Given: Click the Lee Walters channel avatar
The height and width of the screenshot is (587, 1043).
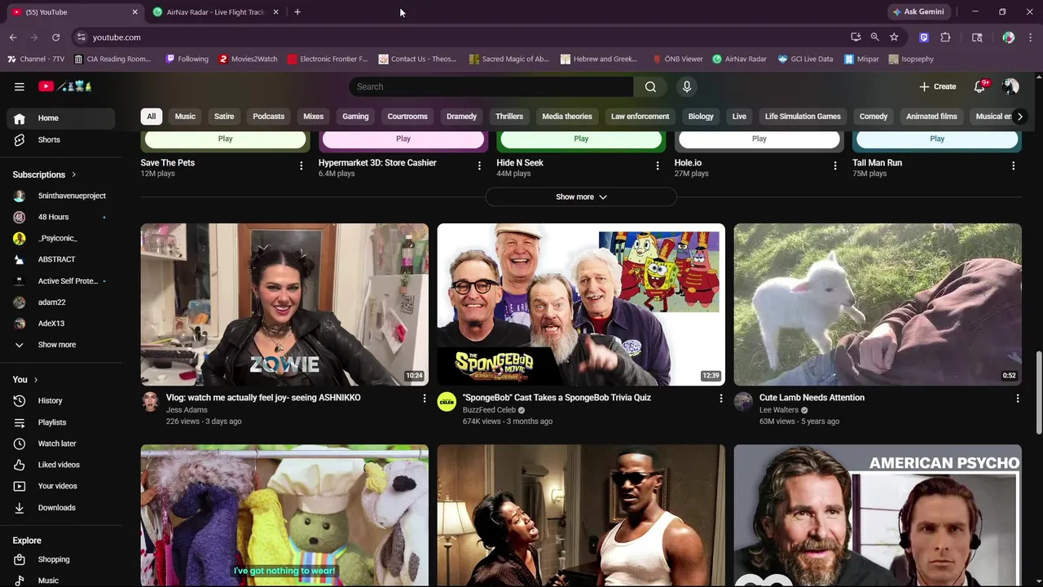Looking at the screenshot, I should point(743,401).
